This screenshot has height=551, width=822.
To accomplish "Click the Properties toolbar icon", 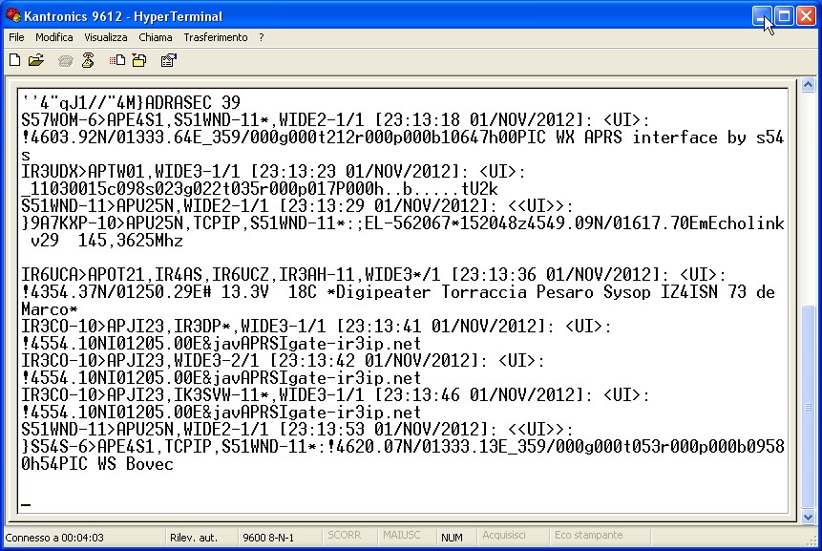I will [168, 60].
